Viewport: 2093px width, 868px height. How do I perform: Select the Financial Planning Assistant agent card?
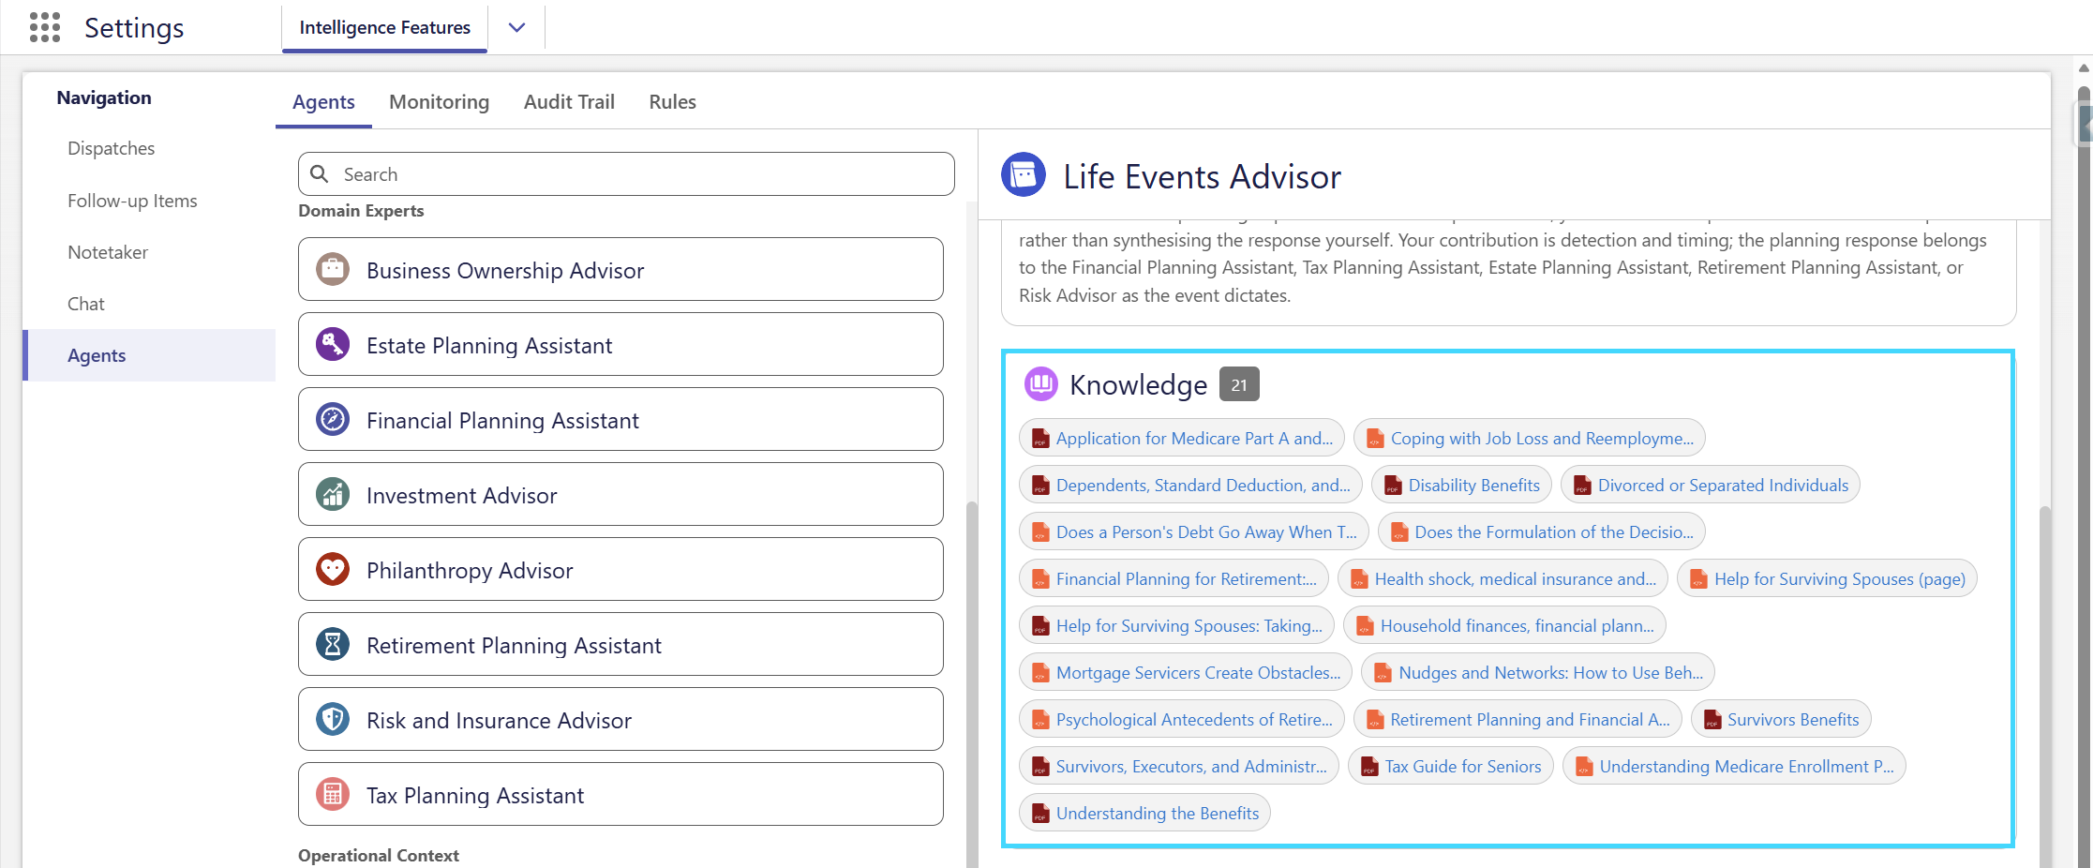(620, 420)
